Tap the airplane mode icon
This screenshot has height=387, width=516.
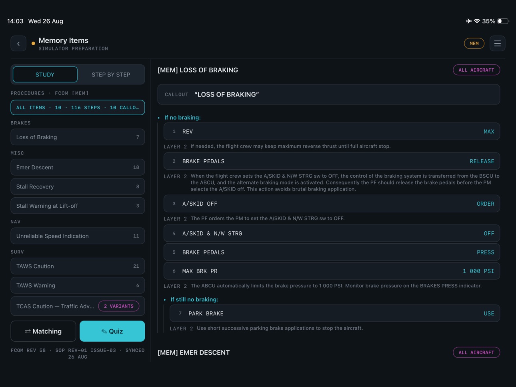click(469, 21)
